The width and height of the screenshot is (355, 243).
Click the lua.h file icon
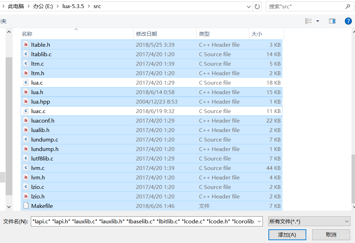click(26, 92)
